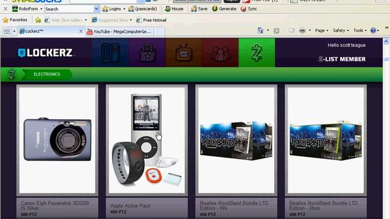Screen dimensions: 390x219
Task: Expand the tab list dropdown arrow
Action: (14, 31)
